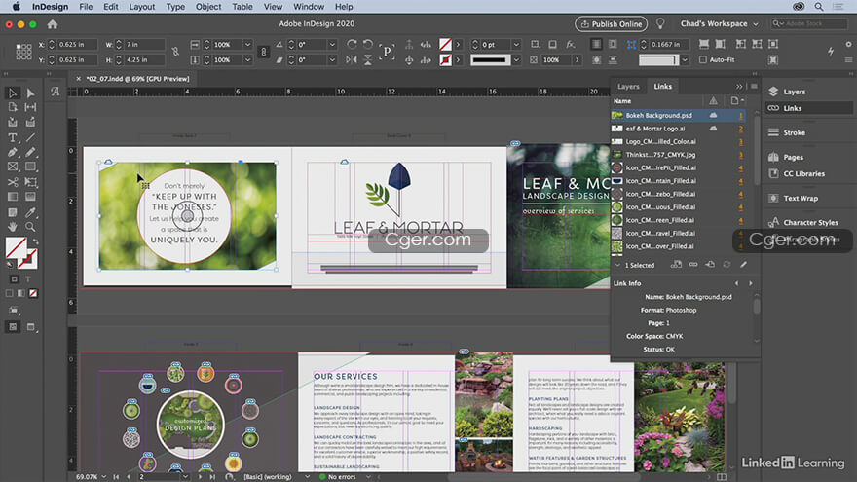Toggle constrain proportions for scaling chain

[264, 52]
